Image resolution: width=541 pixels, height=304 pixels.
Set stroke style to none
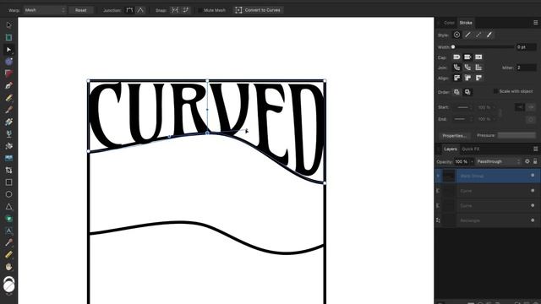[x=456, y=35]
